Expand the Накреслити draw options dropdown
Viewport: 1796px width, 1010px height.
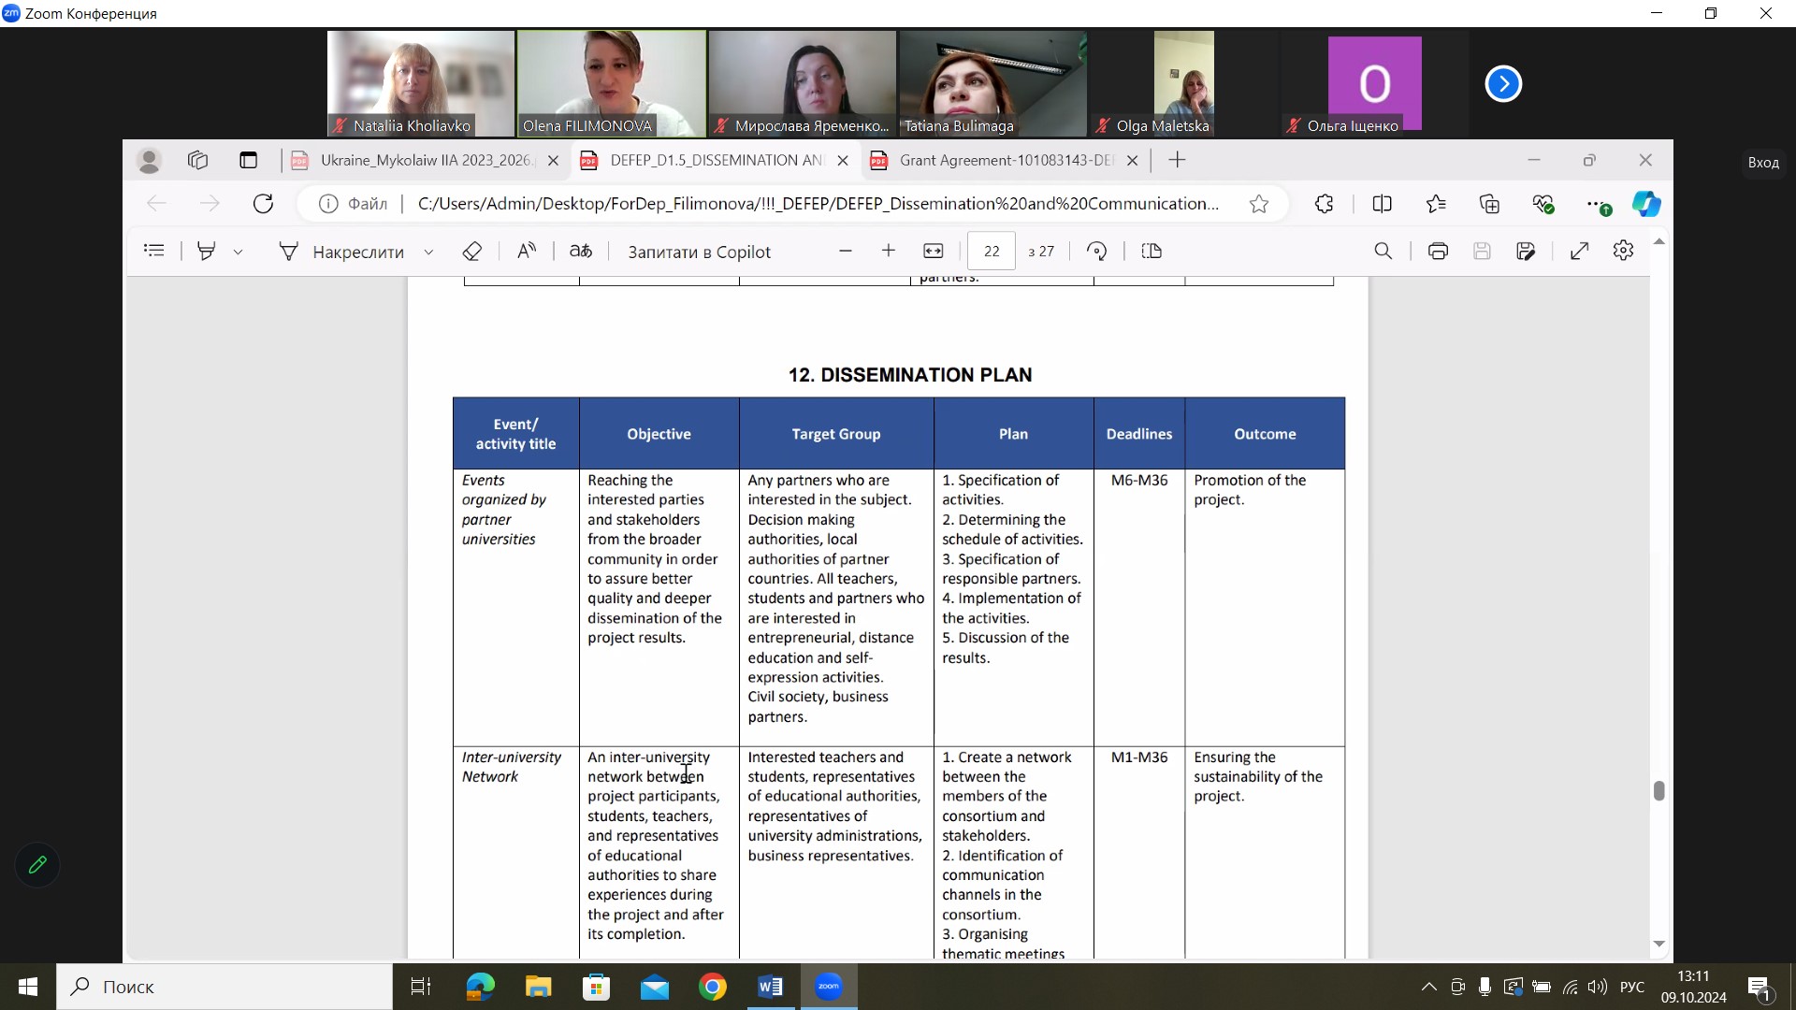coord(428,252)
